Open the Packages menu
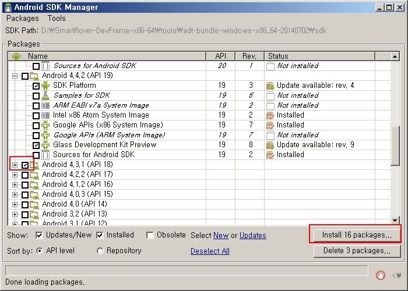The height and width of the screenshot is (291, 408). (23, 19)
